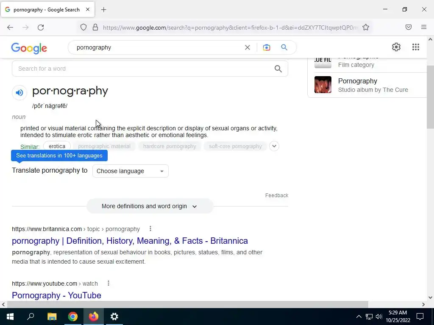Viewport: 434px width, 325px height.
Task: Focus the Google search query box
Action: [x=159, y=47]
